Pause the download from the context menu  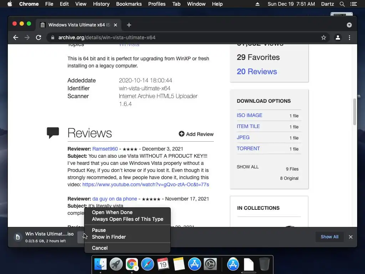point(127,230)
